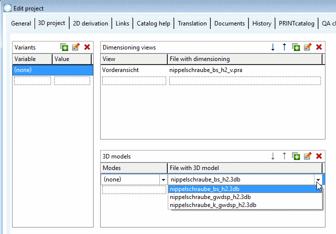This screenshot has width=336, height=234.
Task: Click the empty Variable input cell
Action: (x=33, y=81)
